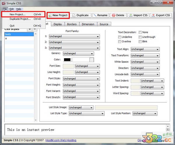The height and width of the screenshot is (145, 175).
Task: Click the New Project toolbar button
Action: [58, 15]
